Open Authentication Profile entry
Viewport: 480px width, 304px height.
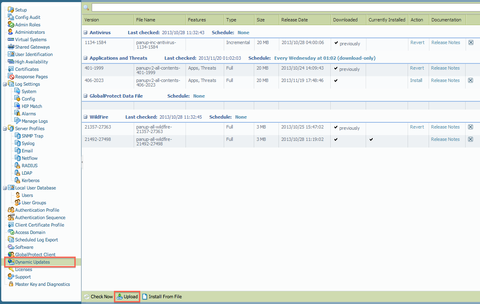(37, 210)
